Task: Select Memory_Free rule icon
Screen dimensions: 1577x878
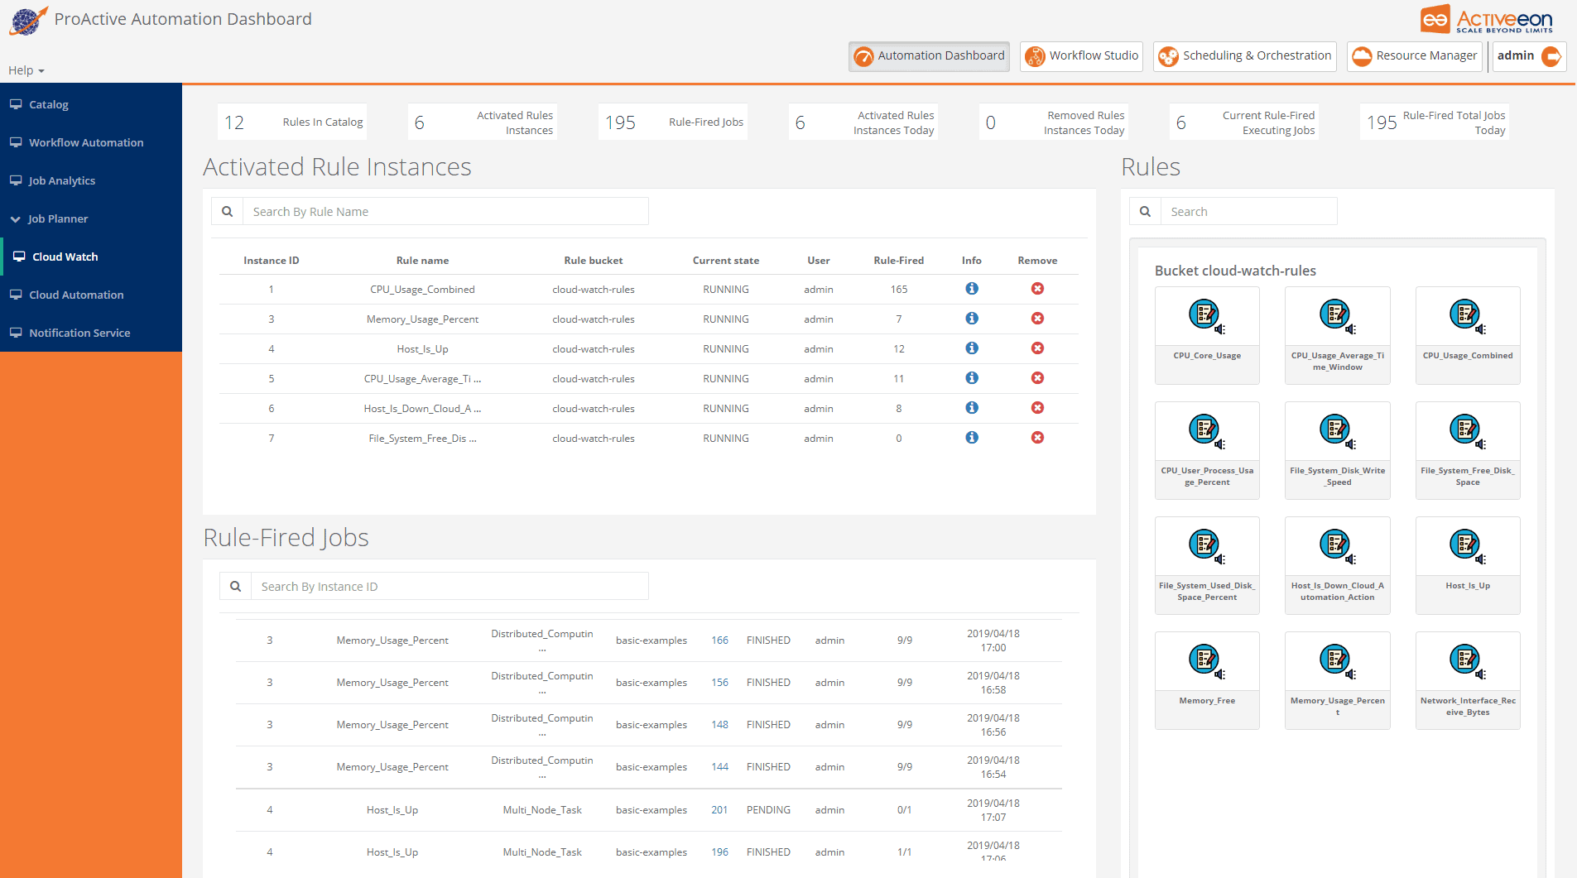Action: click(x=1206, y=661)
